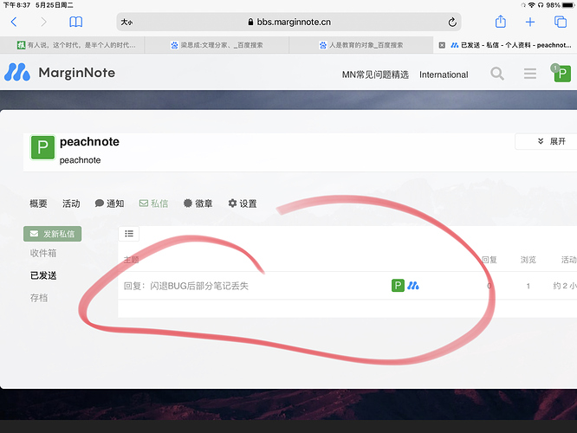
Task: Open 存档 archive folder
Action: point(39,298)
